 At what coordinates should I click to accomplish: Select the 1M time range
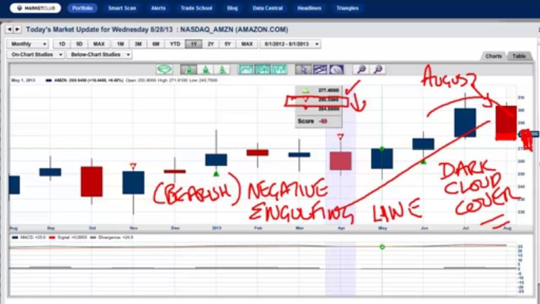point(120,44)
